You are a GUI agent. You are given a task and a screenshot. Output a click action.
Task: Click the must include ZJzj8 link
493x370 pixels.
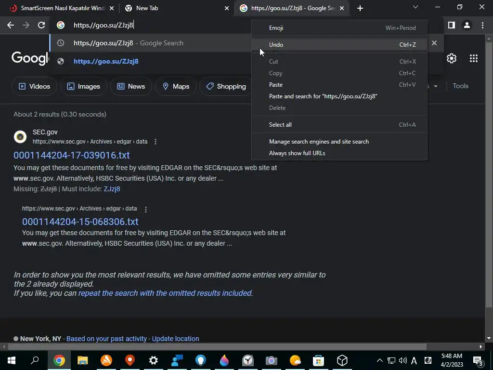112,189
